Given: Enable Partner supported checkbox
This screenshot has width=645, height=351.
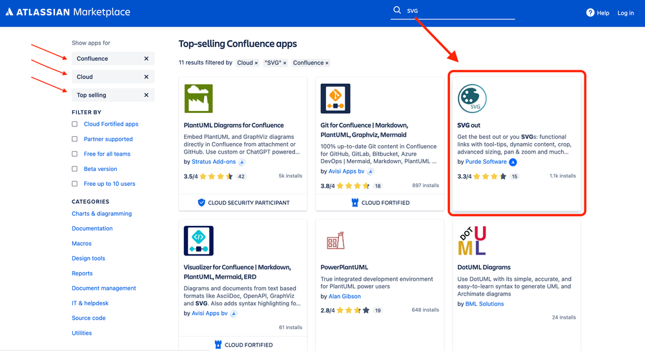Looking at the screenshot, I should pos(74,139).
